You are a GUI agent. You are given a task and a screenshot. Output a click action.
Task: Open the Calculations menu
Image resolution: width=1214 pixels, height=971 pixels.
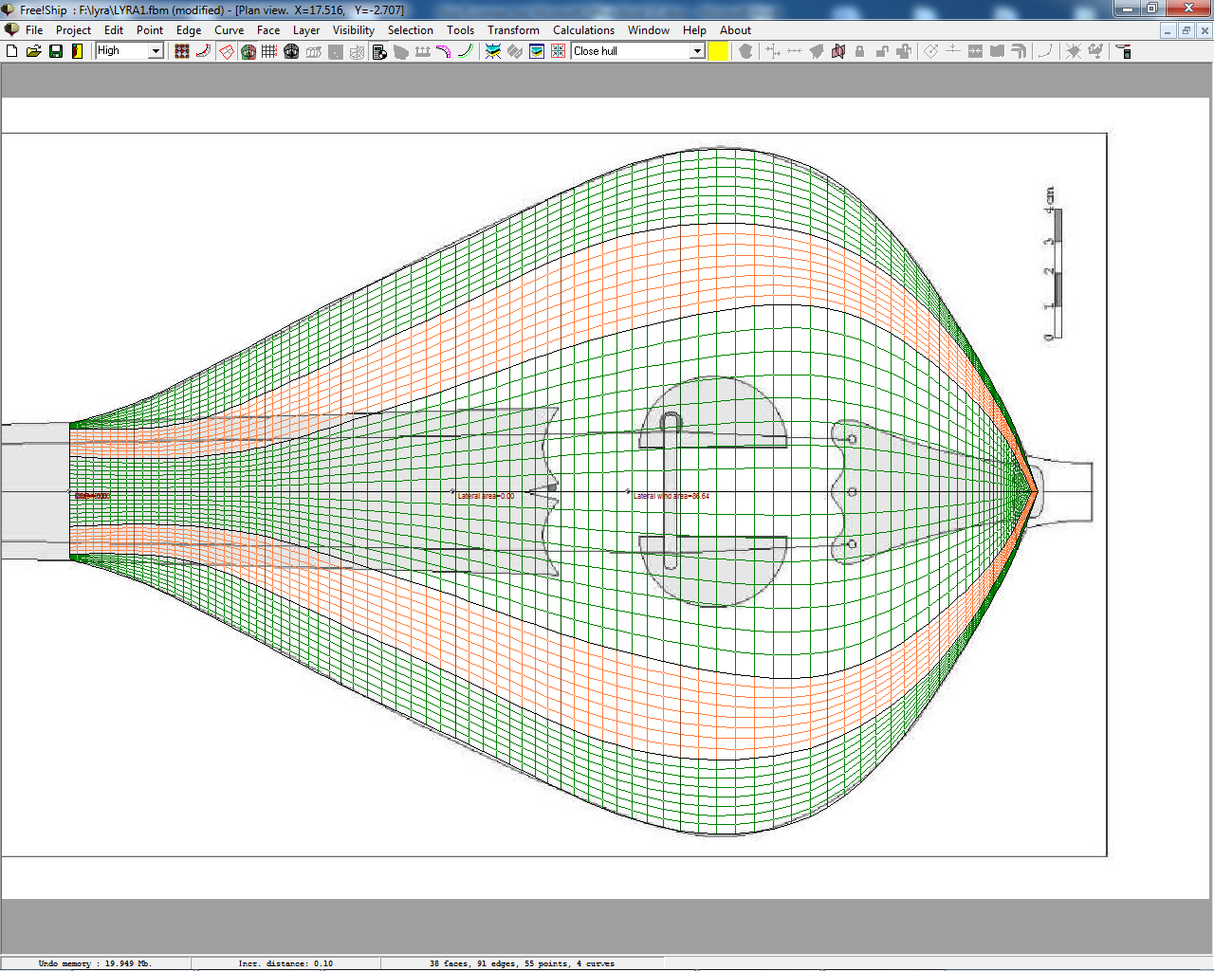[583, 30]
